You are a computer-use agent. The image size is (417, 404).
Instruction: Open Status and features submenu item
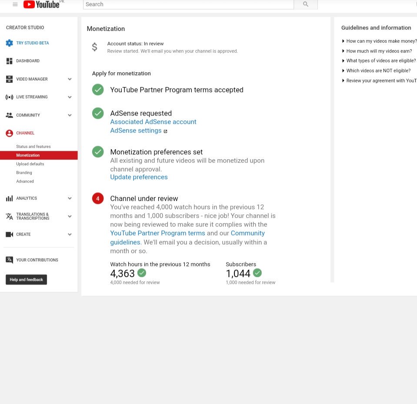(x=33, y=147)
